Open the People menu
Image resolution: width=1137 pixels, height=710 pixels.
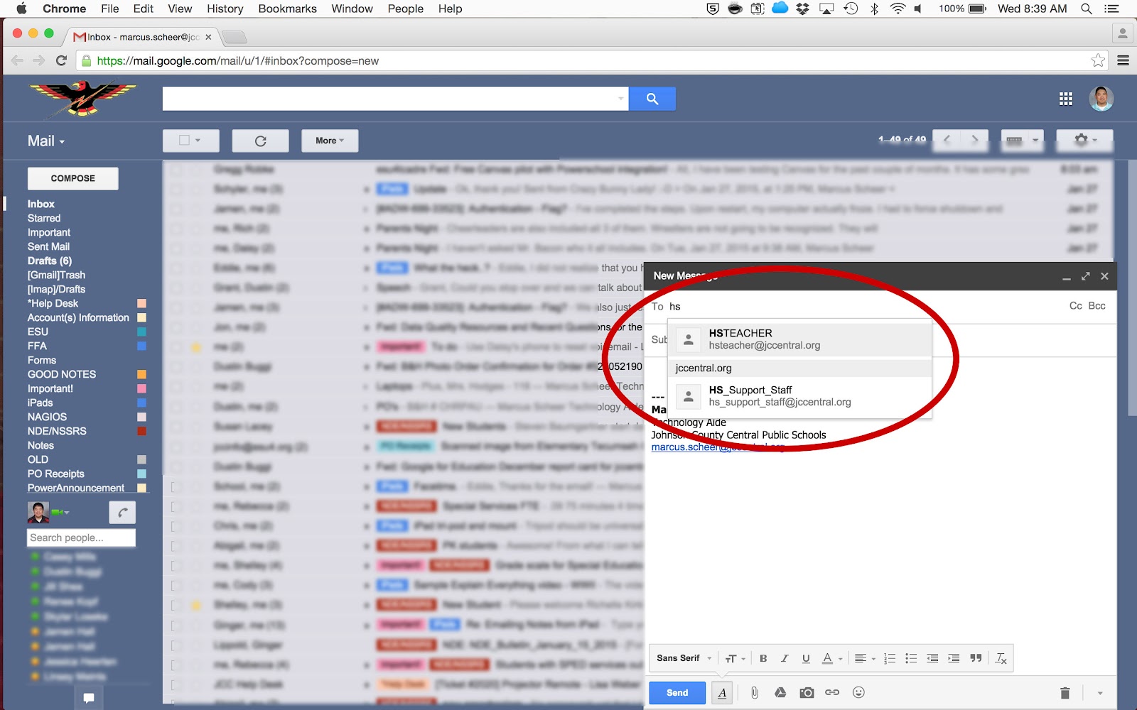pyautogui.click(x=406, y=9)
